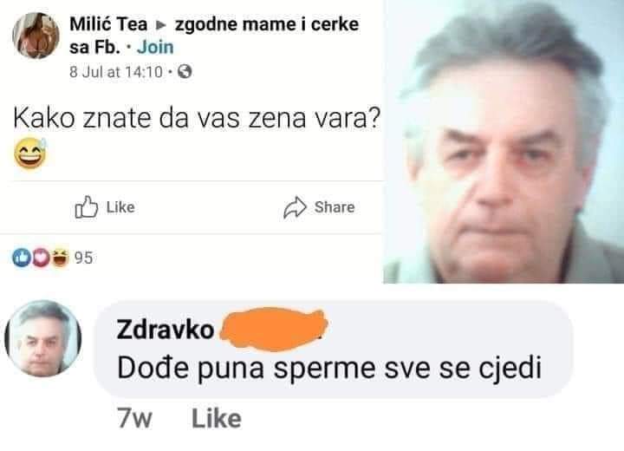Open Zdravko's round comment avatar
The image size is (624, 451).
pyautogui.click(x=43, y=338)
